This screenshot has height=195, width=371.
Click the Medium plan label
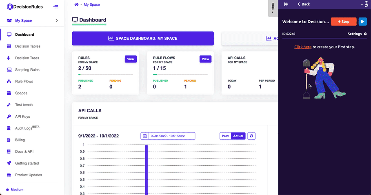[x=17, y=190]
